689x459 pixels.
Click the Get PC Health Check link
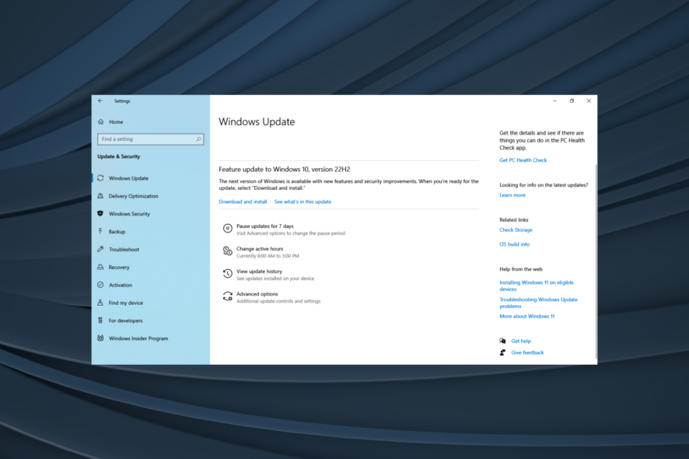[x=522, y=159]
